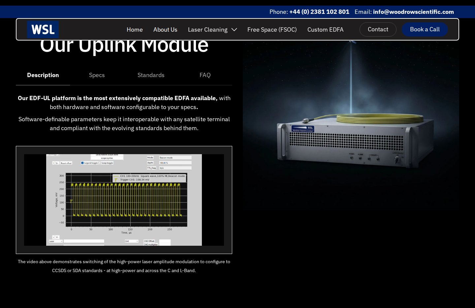The image size is (475, 308).
Task: Call the phone number +44 (0) 2381 102 801
Action: 319,12
